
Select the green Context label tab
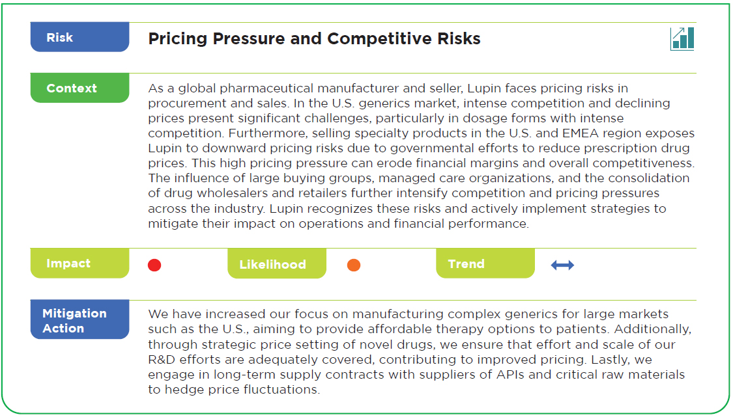79,88
